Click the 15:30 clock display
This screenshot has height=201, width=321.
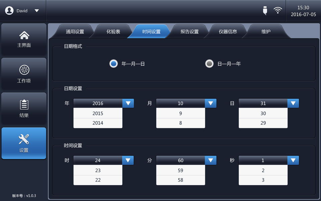pos(303,8)
